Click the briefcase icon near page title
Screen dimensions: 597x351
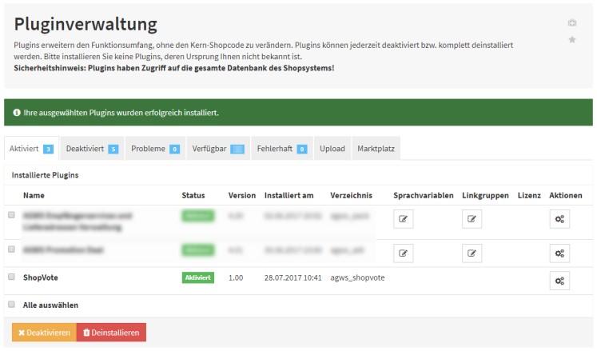(571, 22)
